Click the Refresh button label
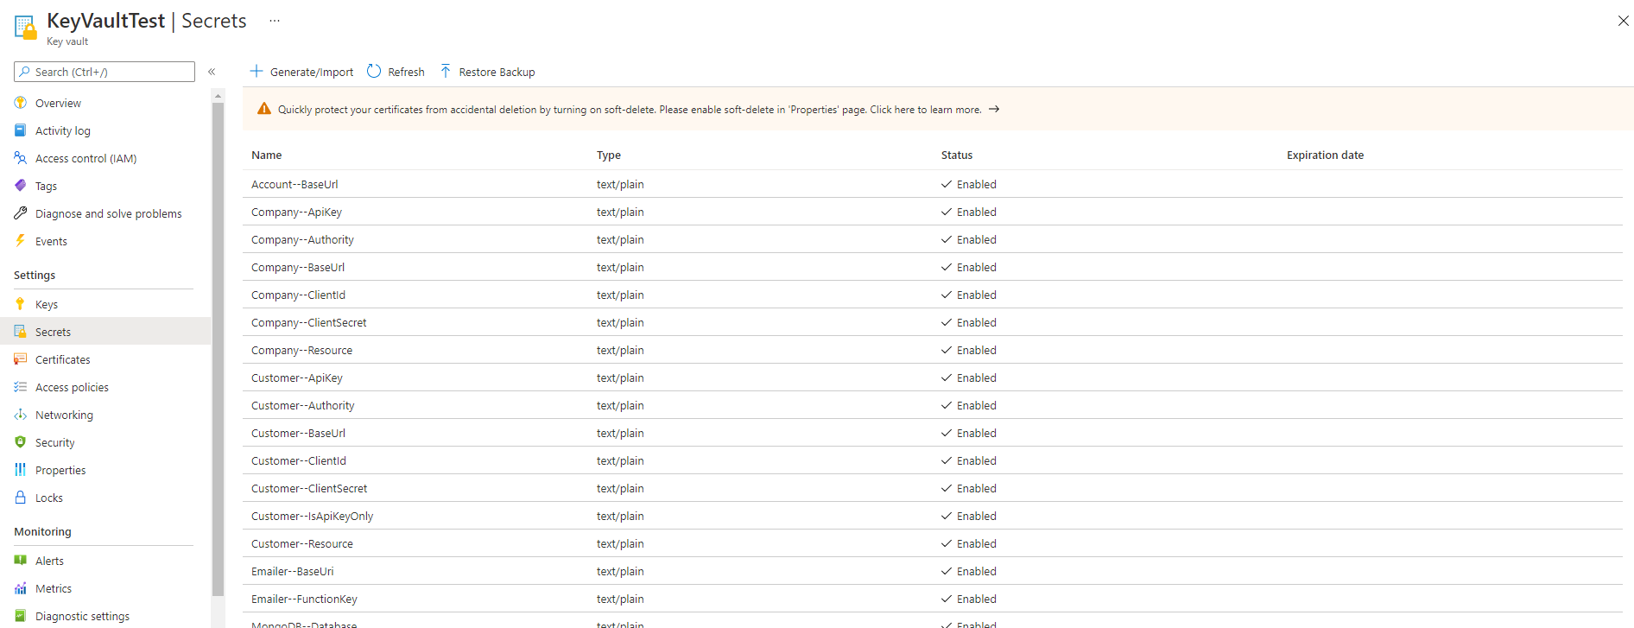 (x=406, y=72)
